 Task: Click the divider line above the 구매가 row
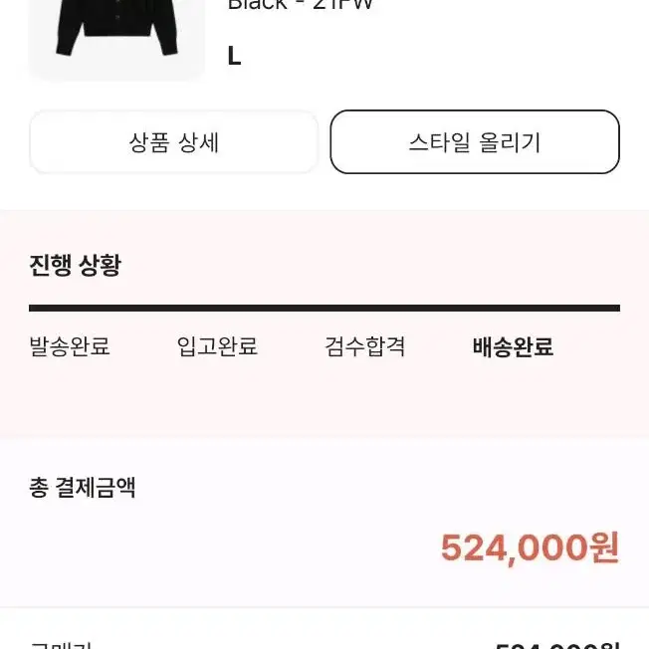324,607
